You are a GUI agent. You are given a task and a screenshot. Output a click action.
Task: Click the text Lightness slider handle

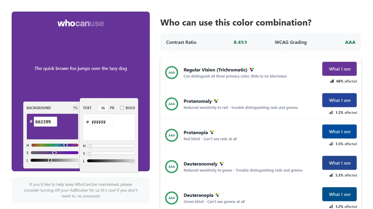133,161
